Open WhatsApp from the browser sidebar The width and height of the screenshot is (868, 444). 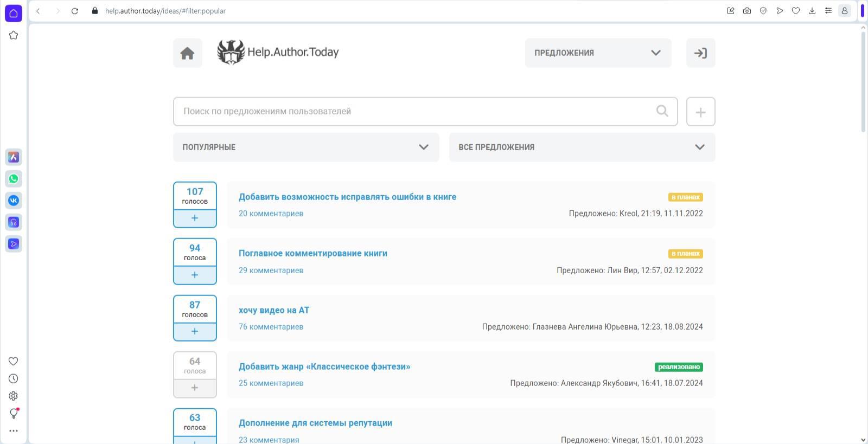click(x=14, y=179)
